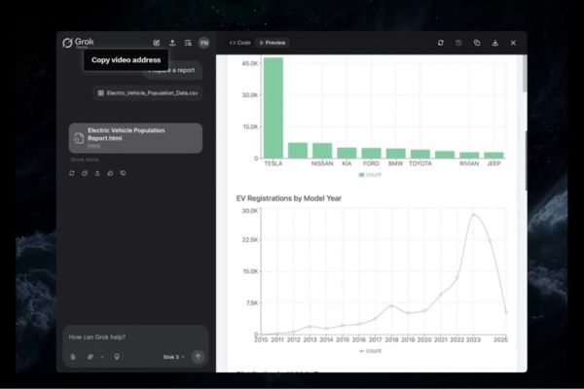Click the RIVIAN bar in the chart

pos(469,156)
